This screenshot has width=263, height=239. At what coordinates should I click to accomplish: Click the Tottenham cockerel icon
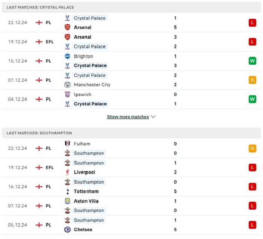68,192
